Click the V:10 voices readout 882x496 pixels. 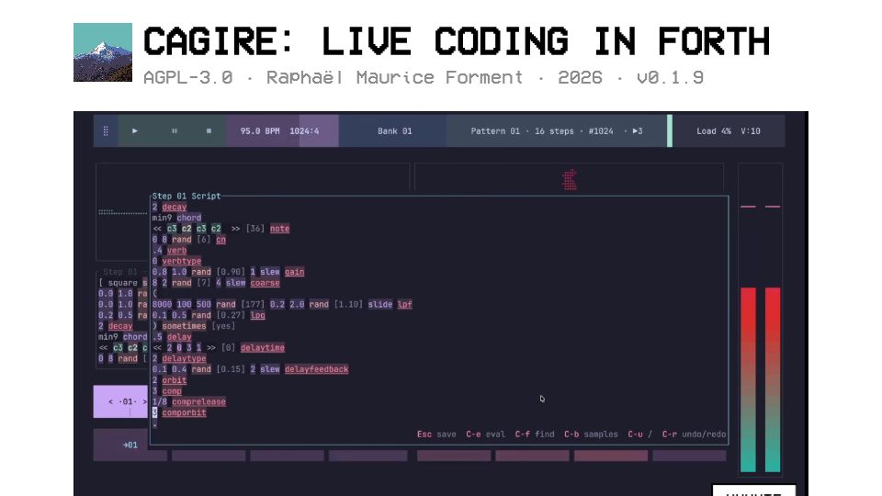click(x=751, y=131)
